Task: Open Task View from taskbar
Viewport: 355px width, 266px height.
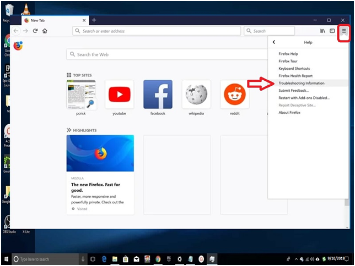Action: pos(93,259)
